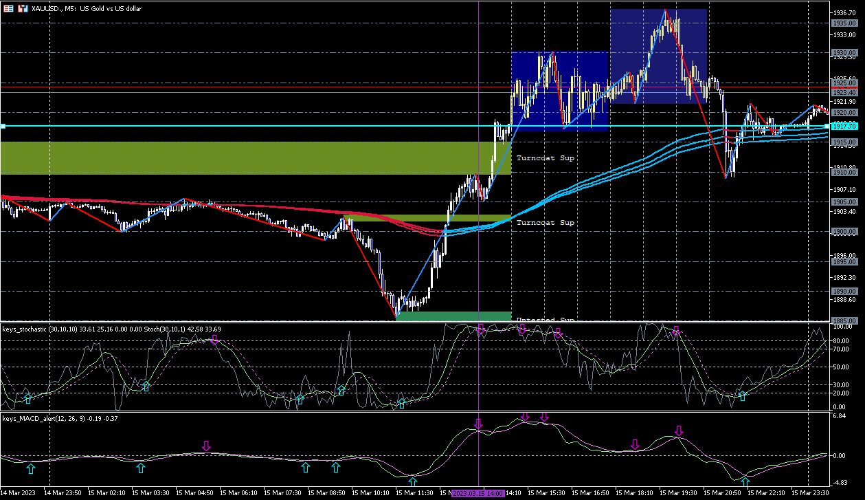865x500 pixels.
Task: Select the Untested Sup label
Action: [545, 320]
